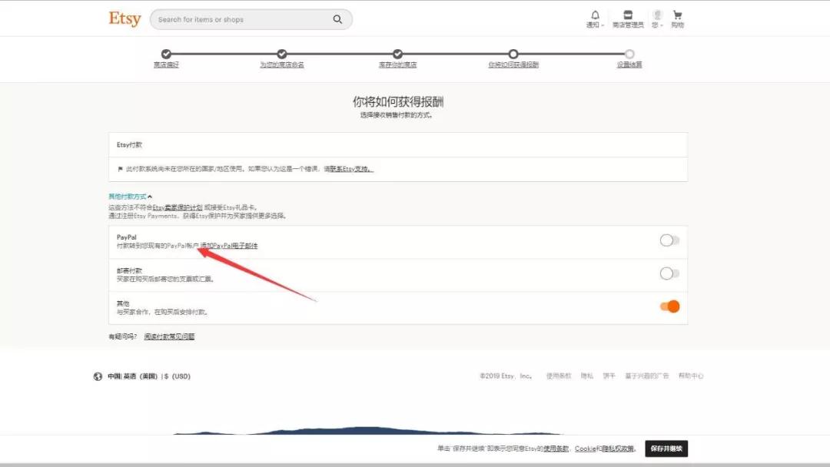
Task: Click the globe region icon in footer
Action: click(98, 376)
